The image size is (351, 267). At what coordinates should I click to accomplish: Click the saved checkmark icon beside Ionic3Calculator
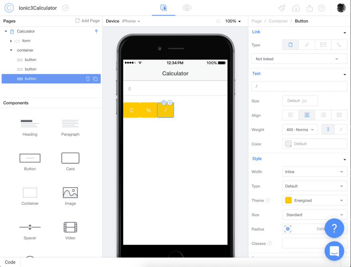tap(65, 8)
